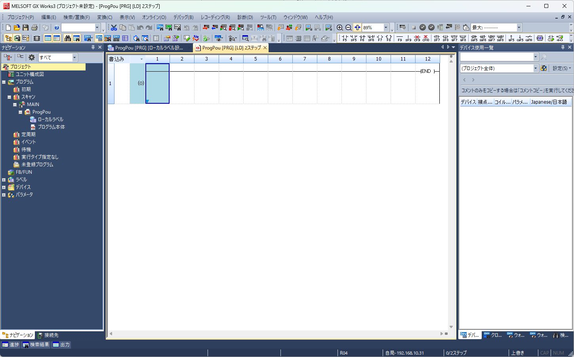Image resolution: width=574 pixels, height=357 pixels.
Task: Open the 89% zoom level dropdown
Action: point(386,28)
